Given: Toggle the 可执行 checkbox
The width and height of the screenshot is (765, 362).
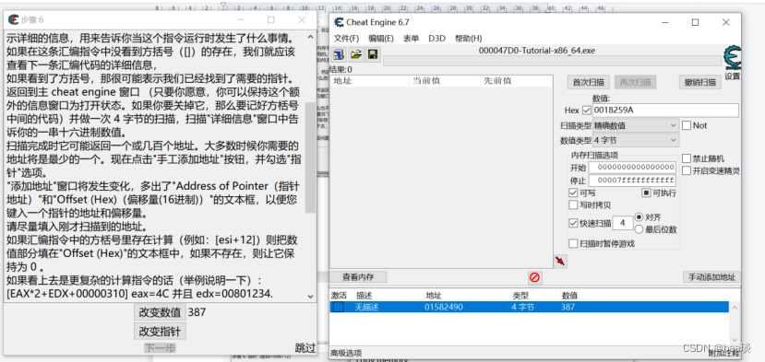Looking at the screenshot, I should pyautogui.click(x=646, y=193).
